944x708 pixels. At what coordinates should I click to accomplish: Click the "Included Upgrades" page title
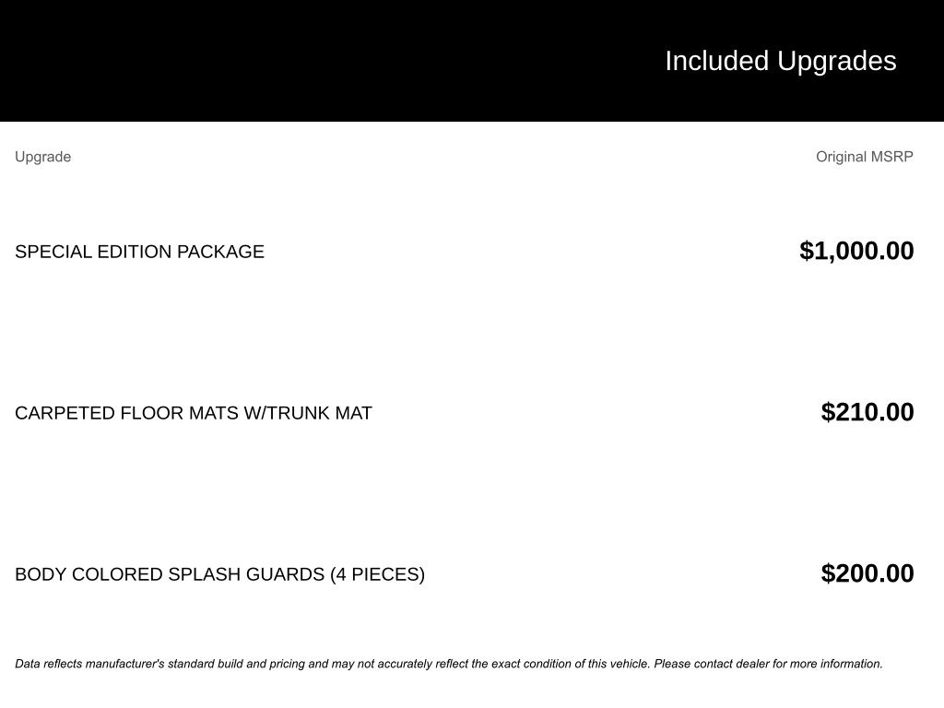[780, 61]
